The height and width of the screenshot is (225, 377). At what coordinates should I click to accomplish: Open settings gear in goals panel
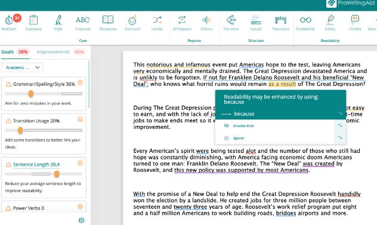[x=82, y=220]
